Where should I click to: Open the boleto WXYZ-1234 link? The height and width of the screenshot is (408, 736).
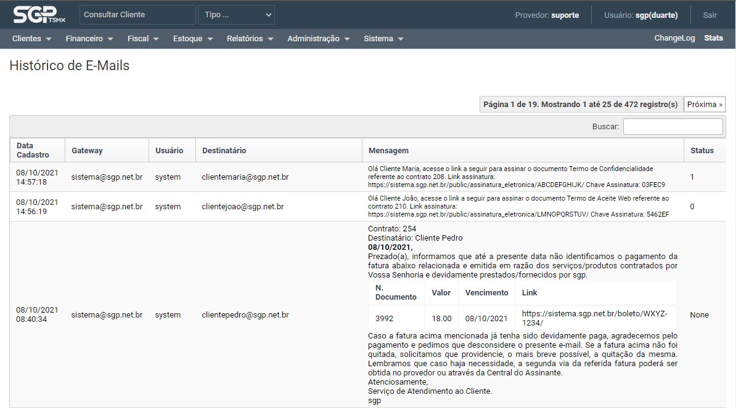pos(594,318)
